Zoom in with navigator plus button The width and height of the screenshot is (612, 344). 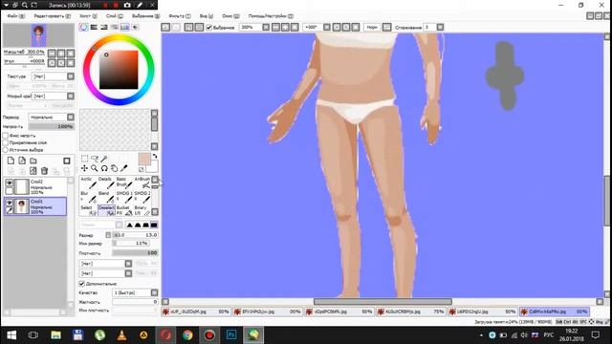(x=61, y=54)
